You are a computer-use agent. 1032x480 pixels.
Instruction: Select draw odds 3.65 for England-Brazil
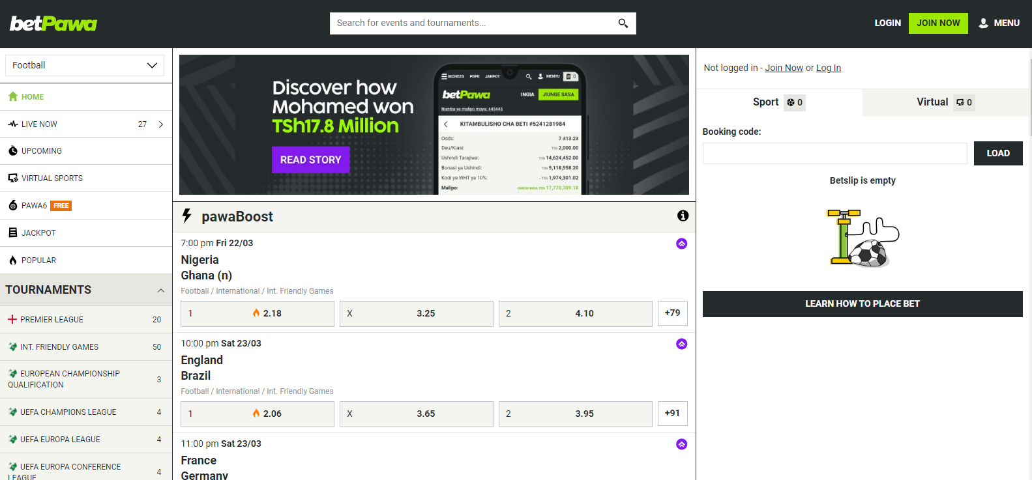click(x=417, y=414)
